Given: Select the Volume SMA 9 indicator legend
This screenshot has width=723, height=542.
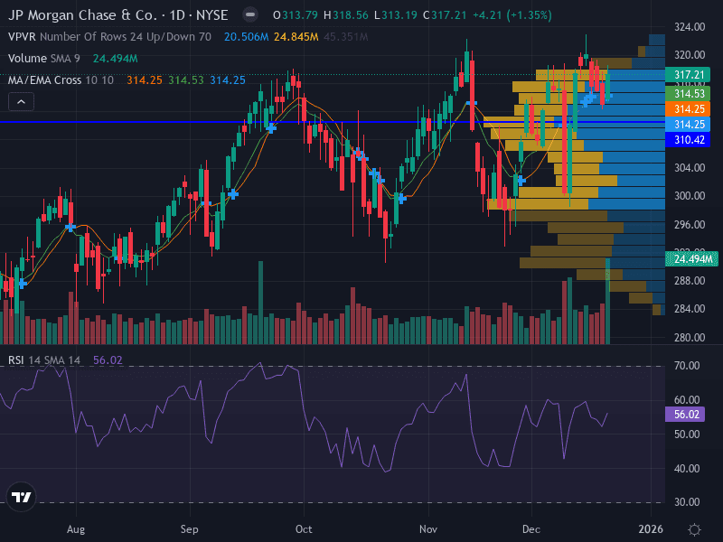Looking at the screenshot, I should click(43, 59).
